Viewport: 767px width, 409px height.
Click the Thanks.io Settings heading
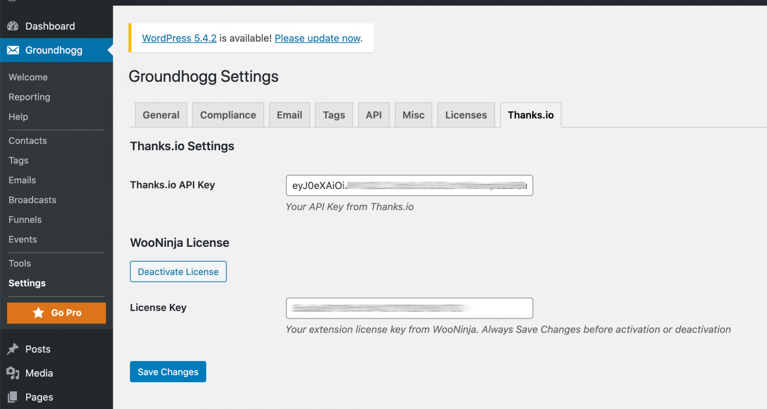[182, 146]
